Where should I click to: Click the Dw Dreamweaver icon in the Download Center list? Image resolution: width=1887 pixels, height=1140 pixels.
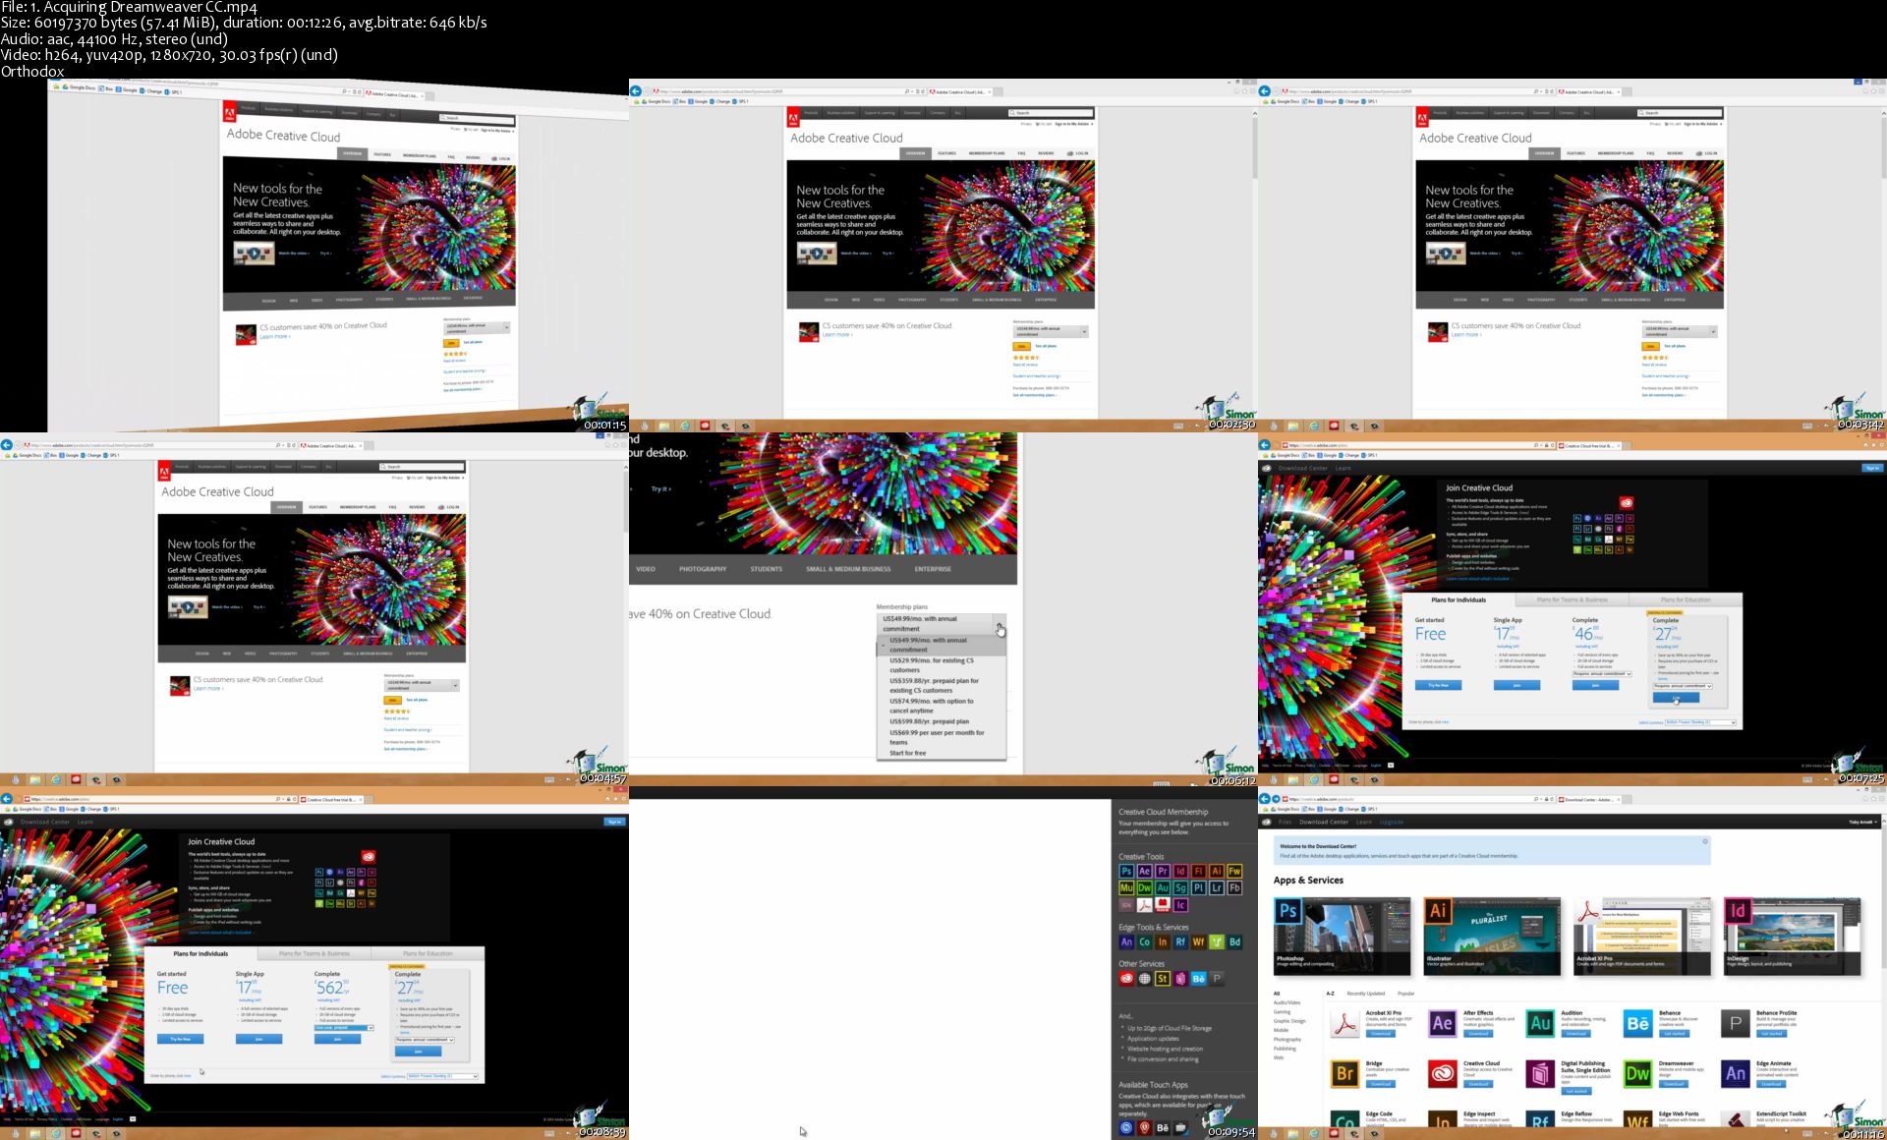1638,1074
